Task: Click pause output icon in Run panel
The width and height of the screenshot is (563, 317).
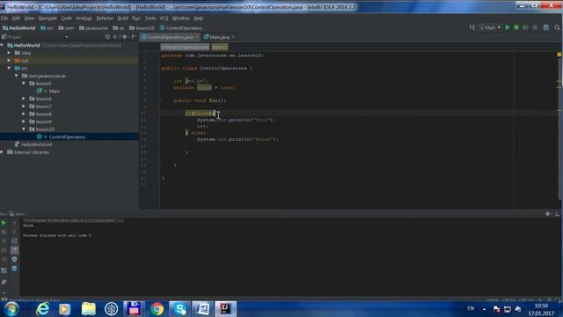Action: pos(4,241)
